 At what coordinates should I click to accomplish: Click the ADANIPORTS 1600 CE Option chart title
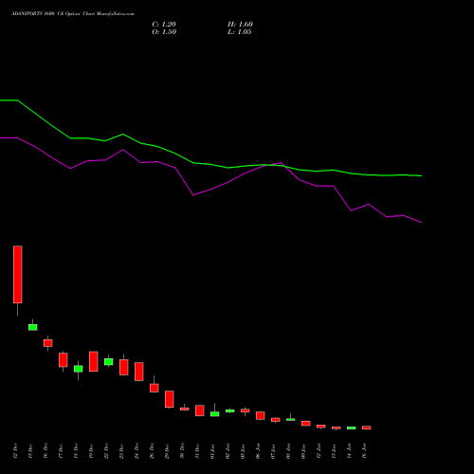pos(73,14)
